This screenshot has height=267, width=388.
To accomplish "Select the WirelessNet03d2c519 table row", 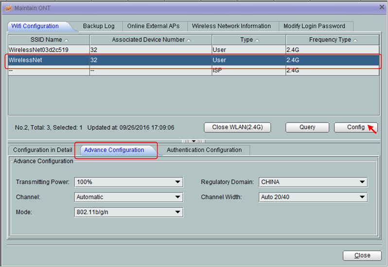I will tap(49, 50).
